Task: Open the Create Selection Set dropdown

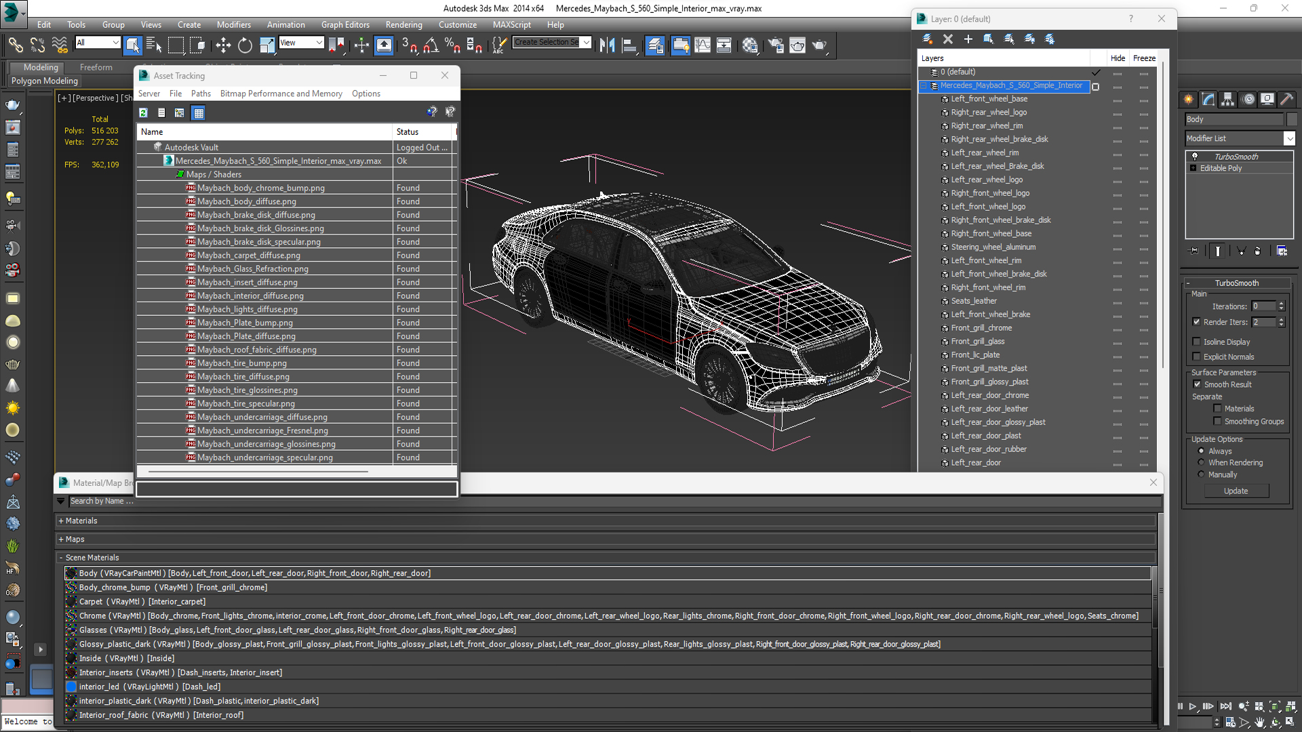Action: coord(586,42)
